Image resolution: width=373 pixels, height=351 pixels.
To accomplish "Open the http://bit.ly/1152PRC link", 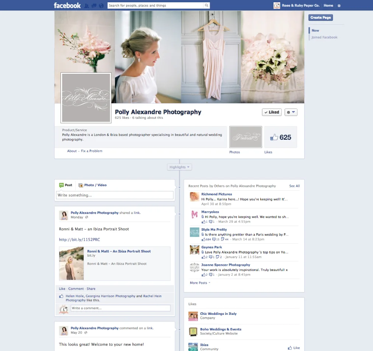I will [x=80, y=239].
